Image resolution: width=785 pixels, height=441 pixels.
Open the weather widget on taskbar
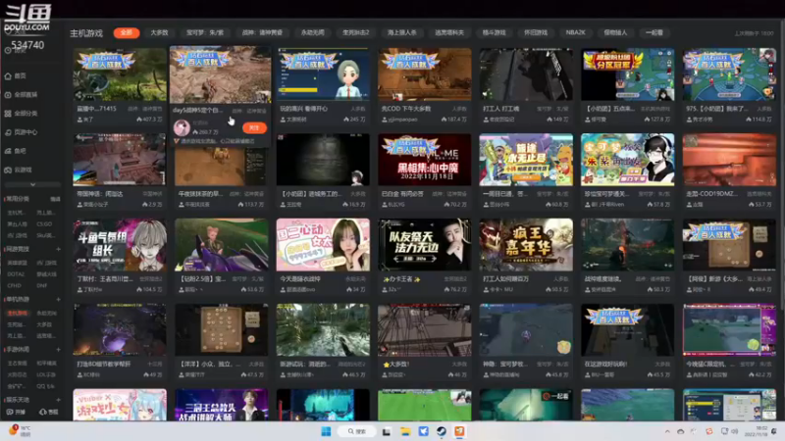click(20, 431)
